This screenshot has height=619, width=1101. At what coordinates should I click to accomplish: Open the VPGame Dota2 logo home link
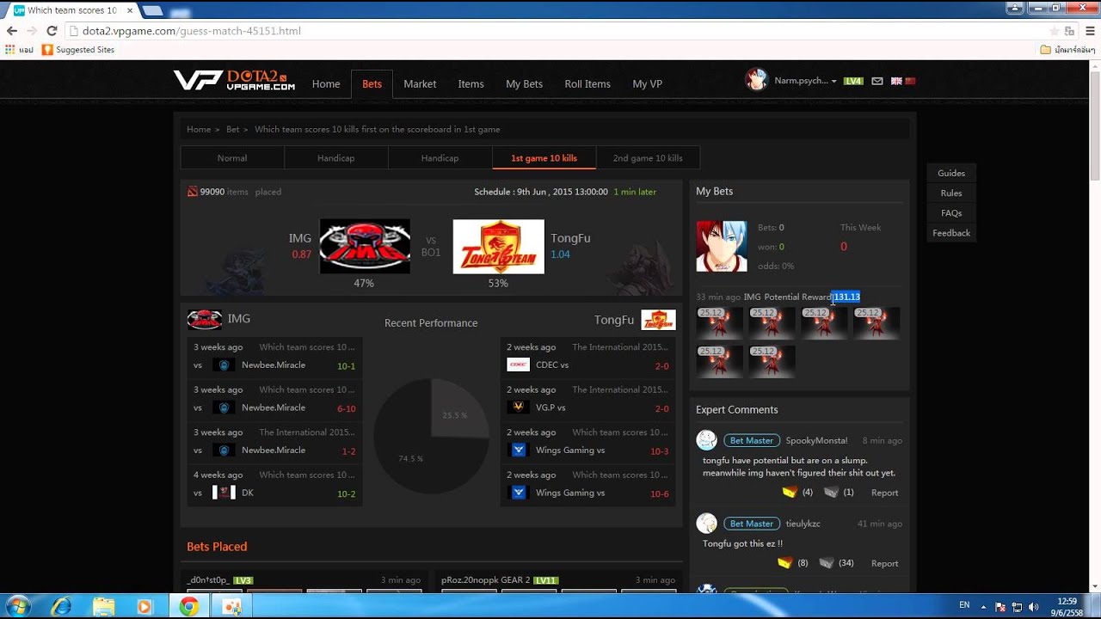[234, 81]
